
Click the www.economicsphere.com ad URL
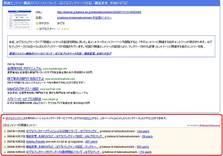(x=60, y=79)
